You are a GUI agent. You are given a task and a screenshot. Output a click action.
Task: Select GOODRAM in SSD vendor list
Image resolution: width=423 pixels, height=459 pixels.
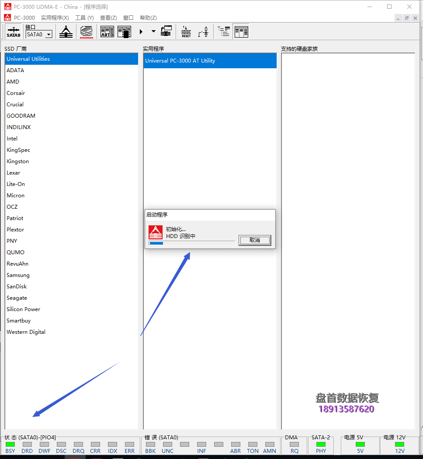71,116
